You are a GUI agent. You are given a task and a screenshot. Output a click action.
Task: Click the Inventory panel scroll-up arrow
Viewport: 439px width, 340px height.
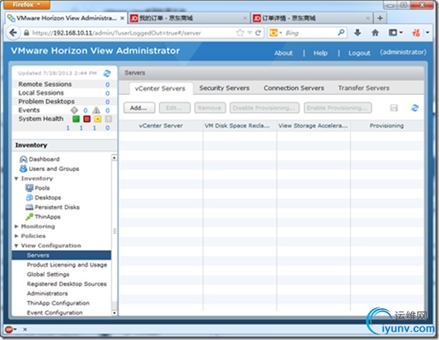tap(114, 158)
